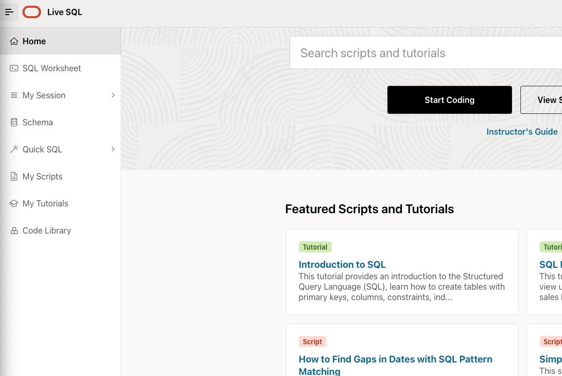
Task: Collapse the navigation menu with hamburger icon
Action: (9, 12)
